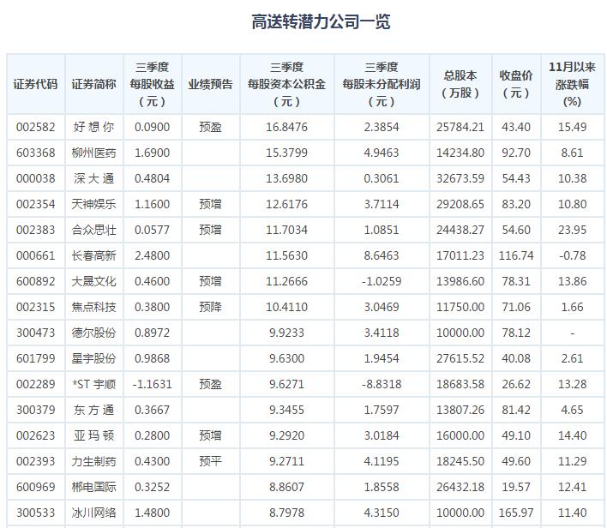Click 预盈 forecast in *ST 宇顺 row
Viewport: 607px width, 528px height.
click(210, 384)
